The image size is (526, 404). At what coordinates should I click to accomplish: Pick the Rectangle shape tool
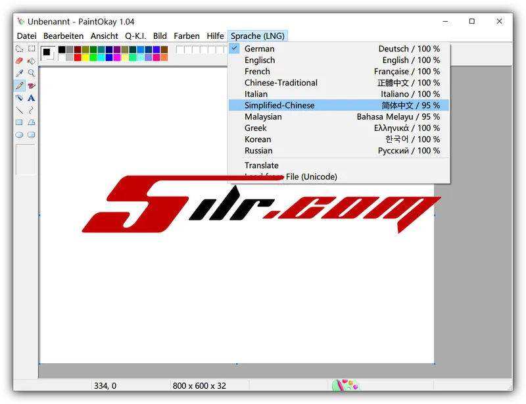coord(20,122)
